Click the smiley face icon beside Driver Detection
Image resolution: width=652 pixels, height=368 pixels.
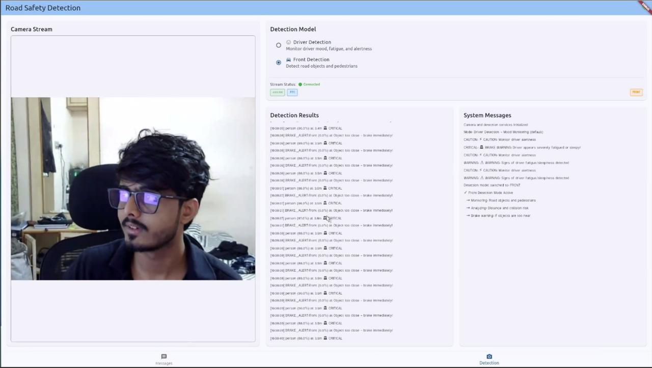coord(289,42)
